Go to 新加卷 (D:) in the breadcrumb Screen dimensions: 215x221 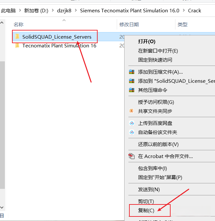(x=36, y=11)
